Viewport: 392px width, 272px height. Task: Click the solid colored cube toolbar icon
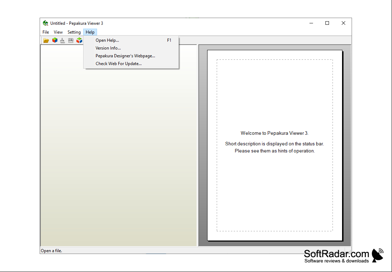[55, 40]
